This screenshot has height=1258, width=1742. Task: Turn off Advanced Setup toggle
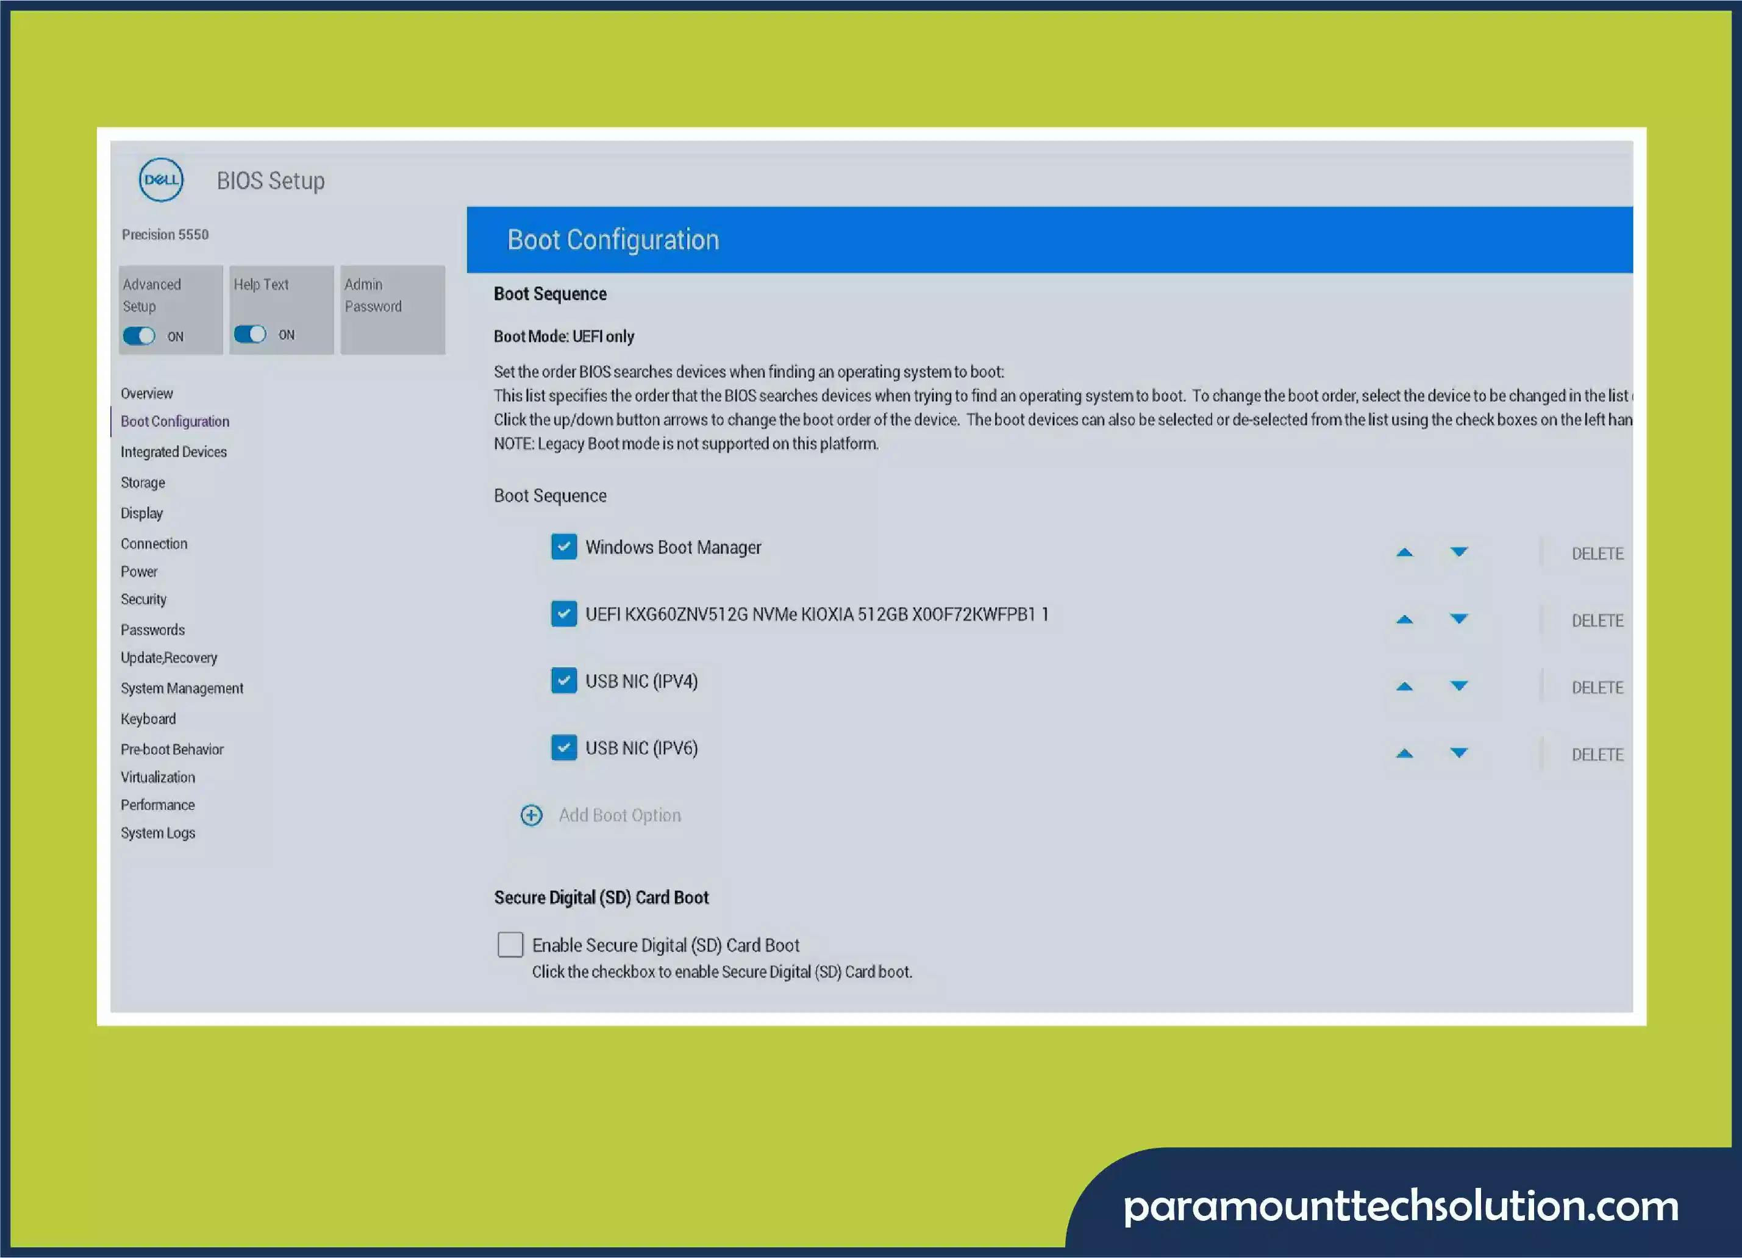139,336
